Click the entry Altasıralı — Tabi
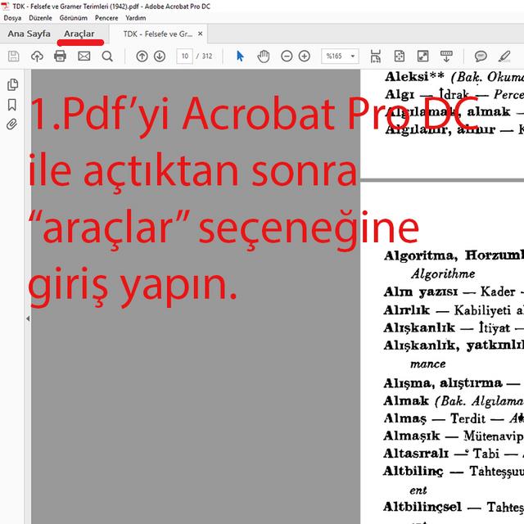This screenshot has height=524, width=524. coord(441,454)
